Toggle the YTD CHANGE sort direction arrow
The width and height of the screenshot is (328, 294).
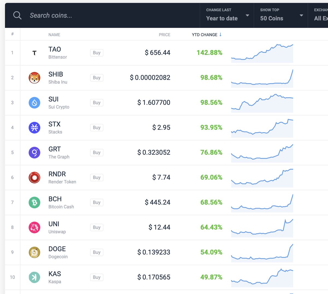(x=221, y=35)
